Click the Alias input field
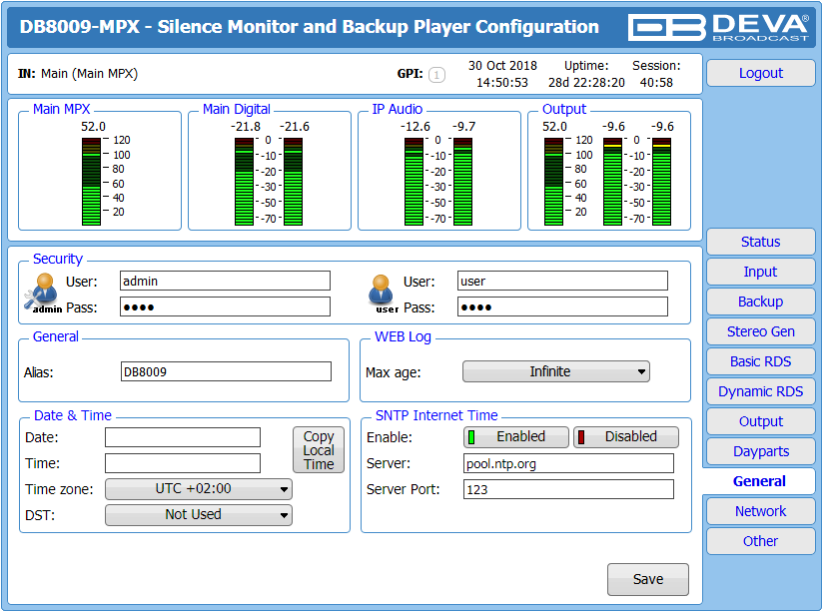Screen dimensions: 823x612 226,371
